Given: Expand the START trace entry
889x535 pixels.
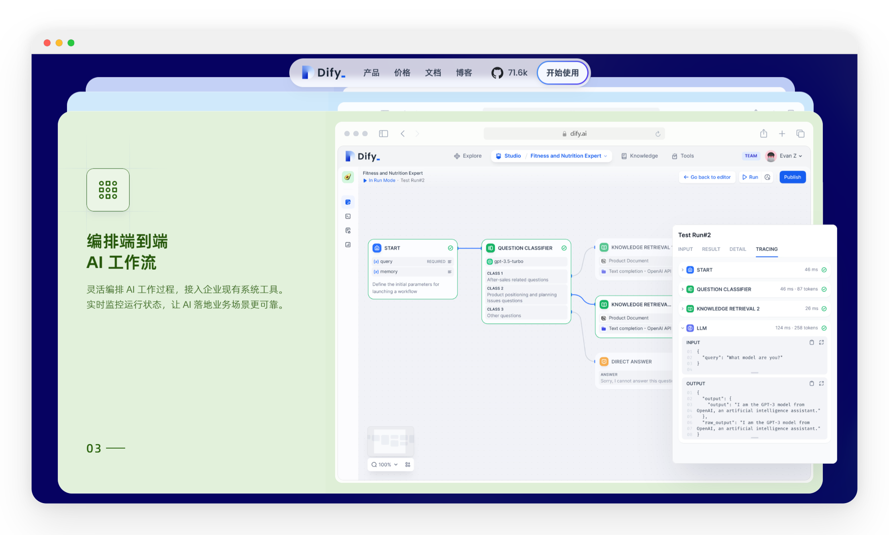Looking at the screenshot, I should click(x=683, y=270).
